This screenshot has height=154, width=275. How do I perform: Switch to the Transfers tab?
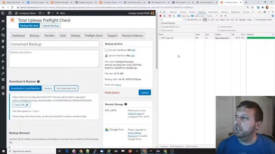[49, 36]
